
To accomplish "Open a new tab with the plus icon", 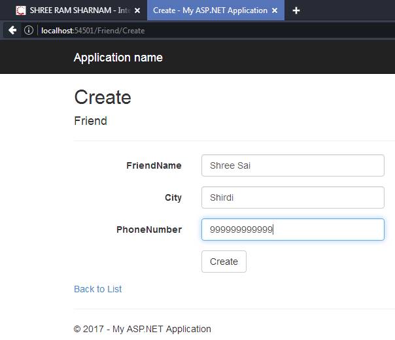I will tap(296, 10).
